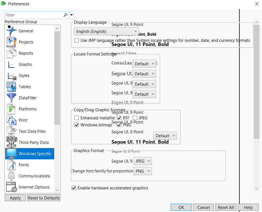Viewport: 262px width, 212px height.
Task: Click the Tables preference icon
Action: point(12,87)
